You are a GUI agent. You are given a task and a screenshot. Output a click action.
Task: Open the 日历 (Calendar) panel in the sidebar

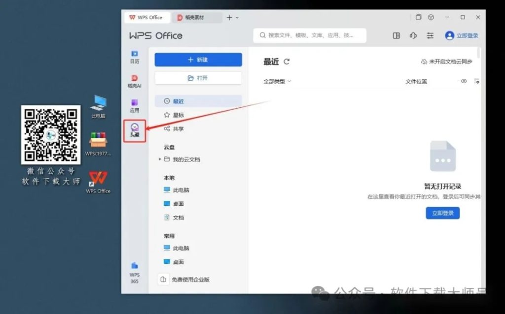(x=134, y=57)
